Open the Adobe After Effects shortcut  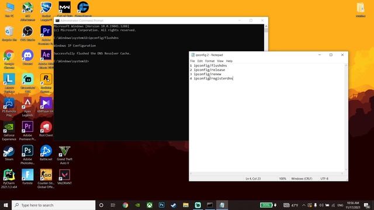coord(46,59)
